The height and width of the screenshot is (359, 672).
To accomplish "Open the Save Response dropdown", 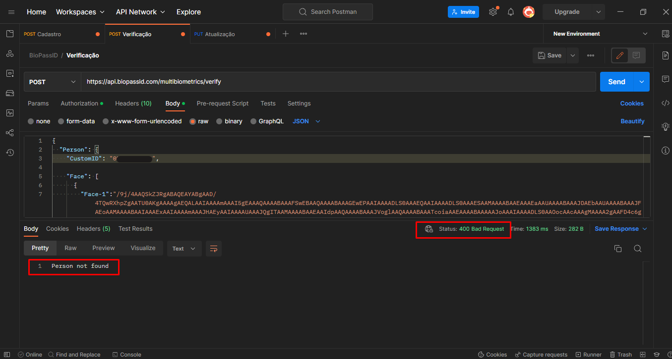I will point(621,229).
